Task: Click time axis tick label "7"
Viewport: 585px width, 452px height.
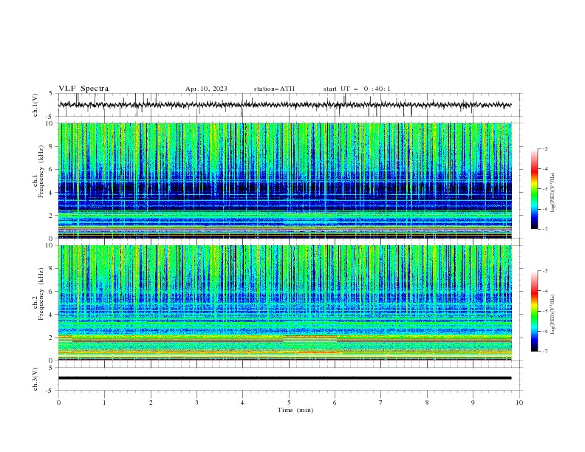Action: 381,403
